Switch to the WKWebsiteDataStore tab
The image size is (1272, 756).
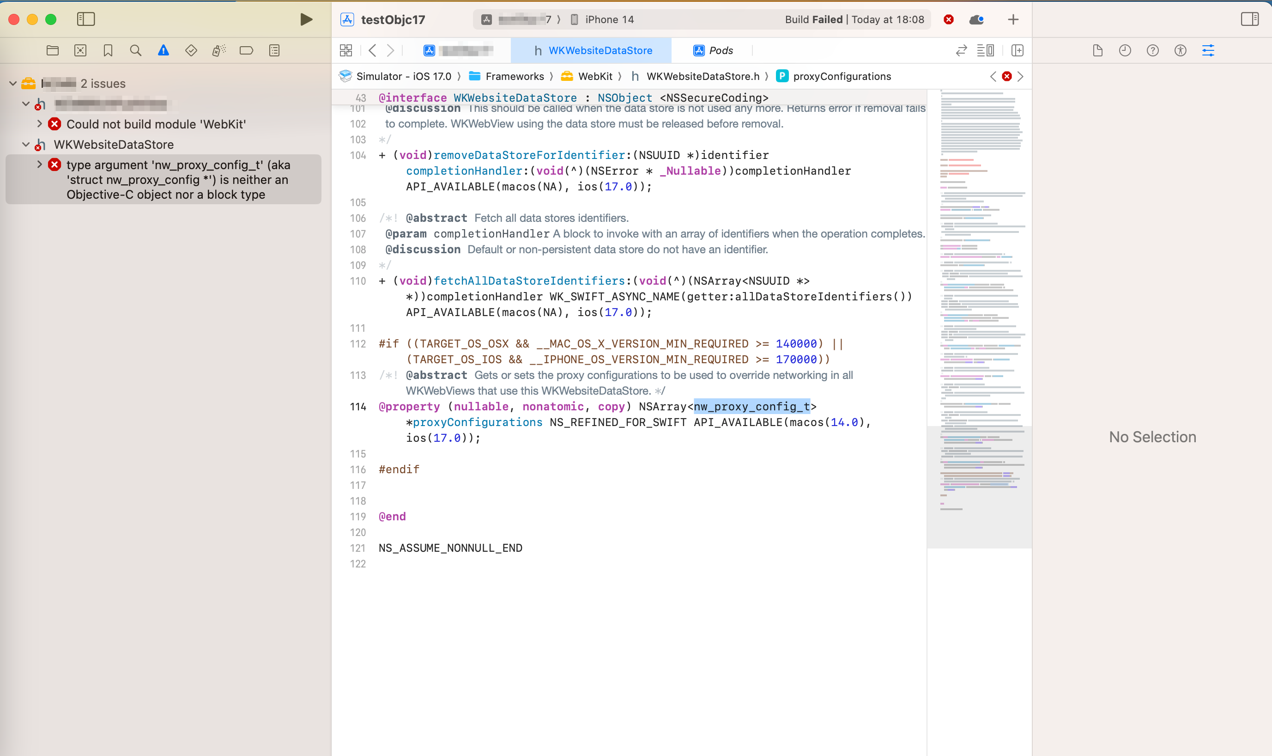point(592,50)
